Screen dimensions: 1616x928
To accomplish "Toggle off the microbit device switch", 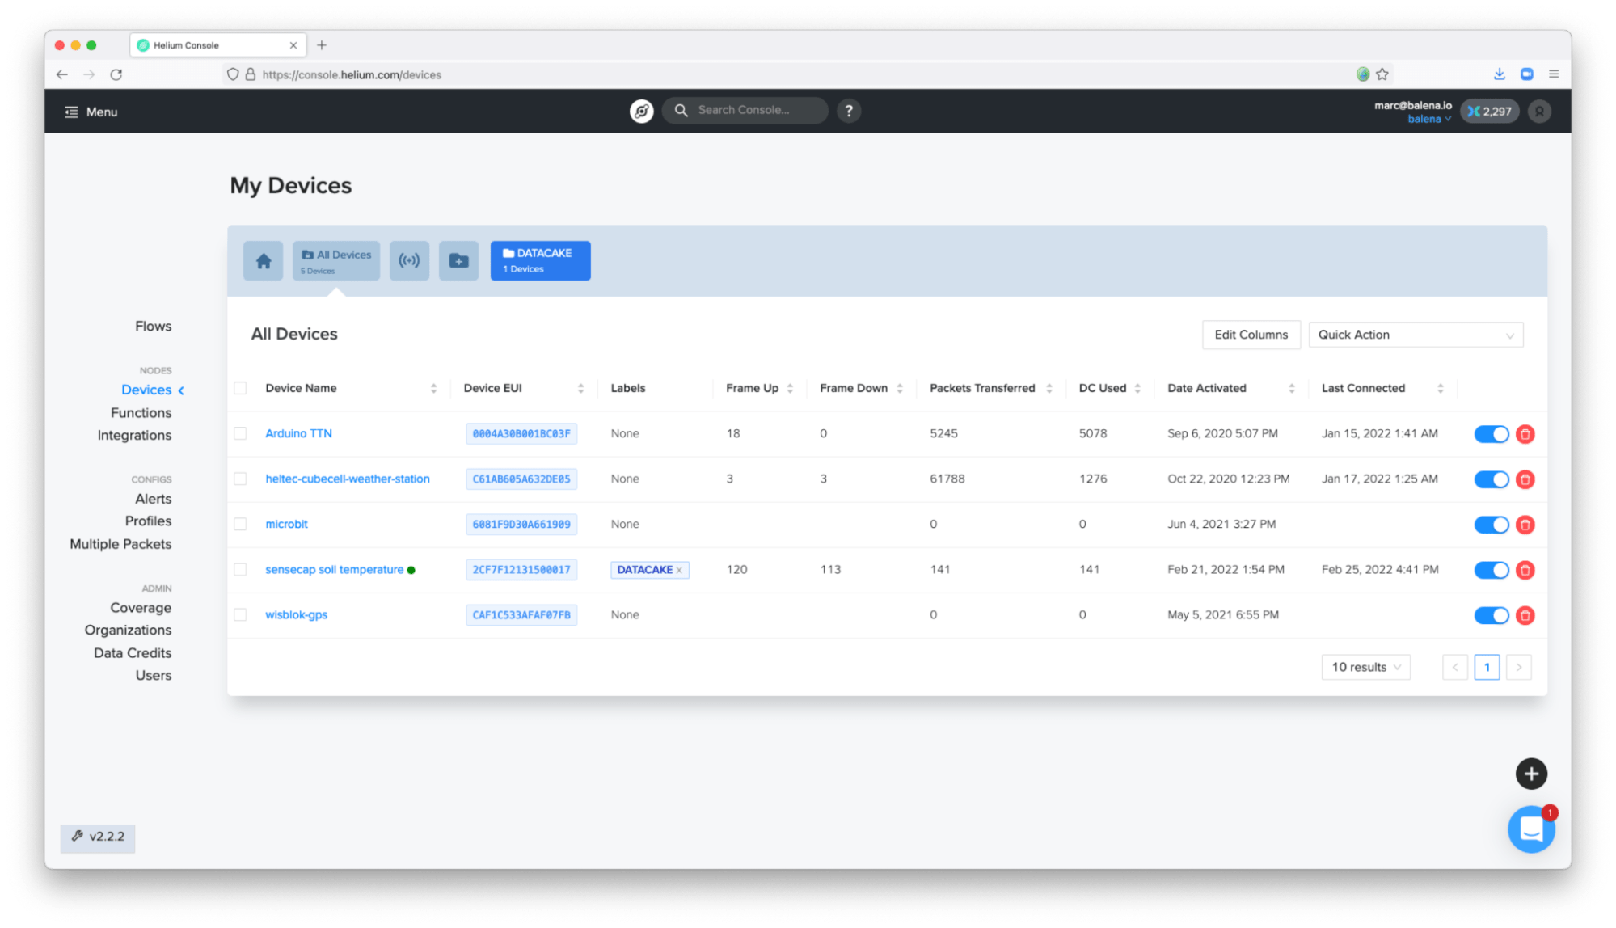I will (1491, 525).
